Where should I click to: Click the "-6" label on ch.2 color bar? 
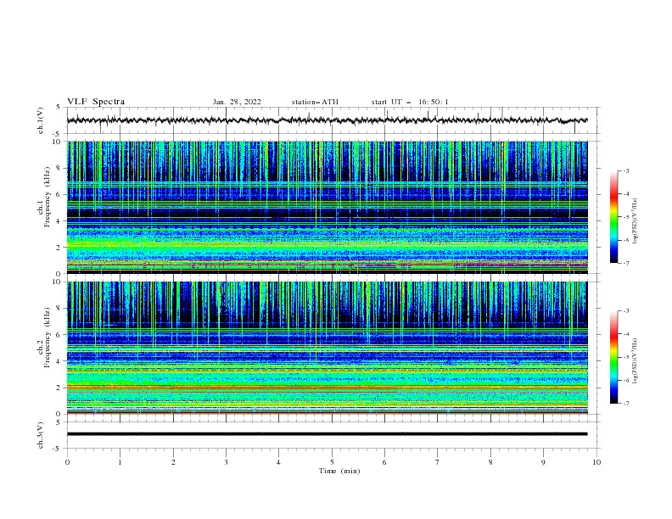pos(626,380)
